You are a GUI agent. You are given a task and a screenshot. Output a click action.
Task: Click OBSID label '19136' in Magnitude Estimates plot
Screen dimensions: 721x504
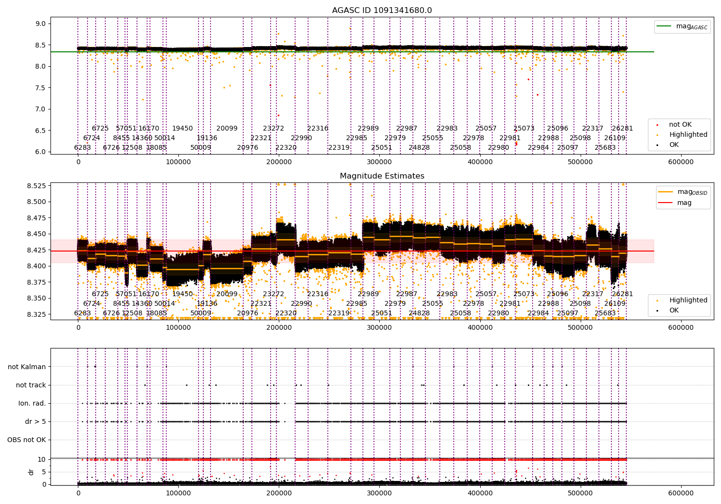coord(207,304)
